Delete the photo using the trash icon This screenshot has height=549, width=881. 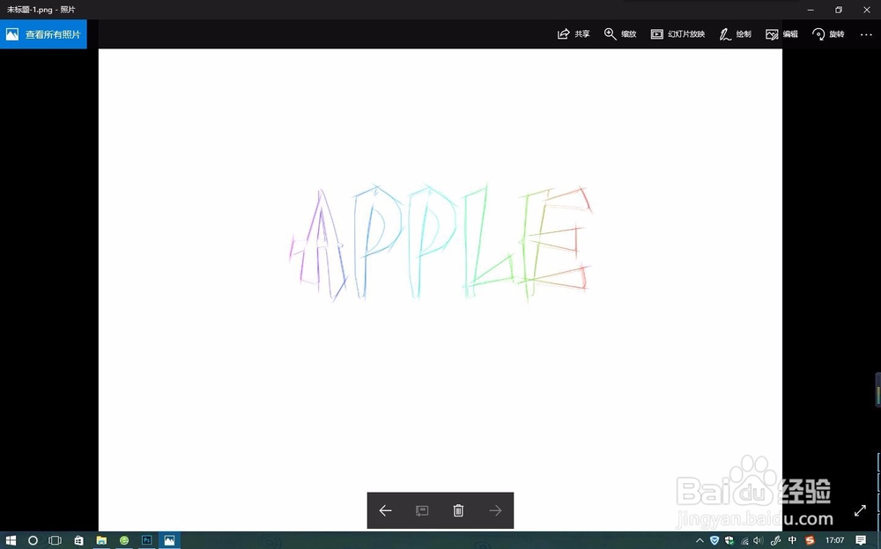458,510
